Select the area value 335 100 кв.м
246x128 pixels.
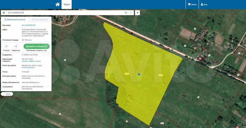pos(27,40)
